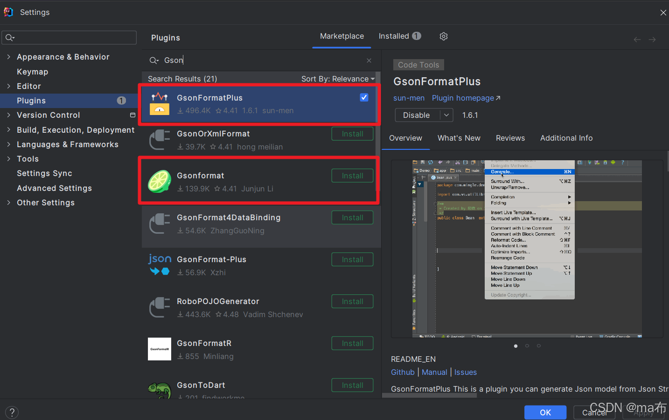This screenshot has width=669, height=420.
Task: Select Advanced Settings in tree
Action: coord(55,188)
